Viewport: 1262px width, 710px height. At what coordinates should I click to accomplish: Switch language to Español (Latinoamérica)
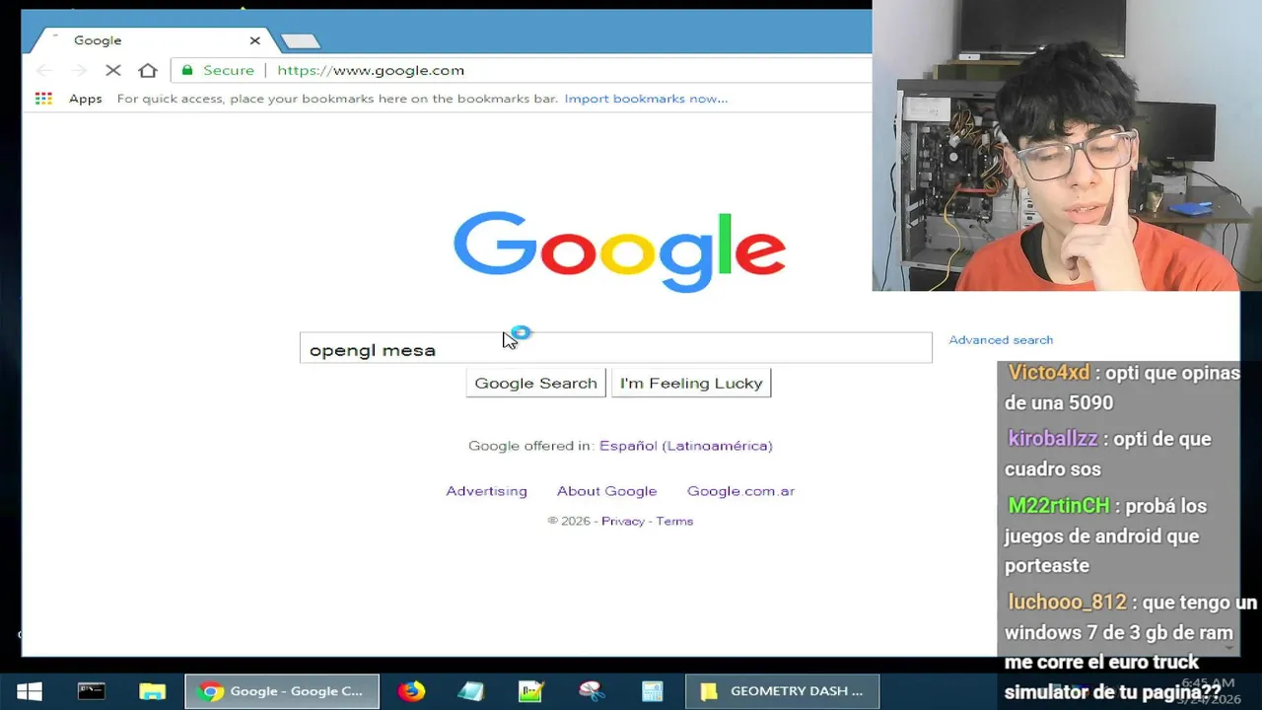685,446
